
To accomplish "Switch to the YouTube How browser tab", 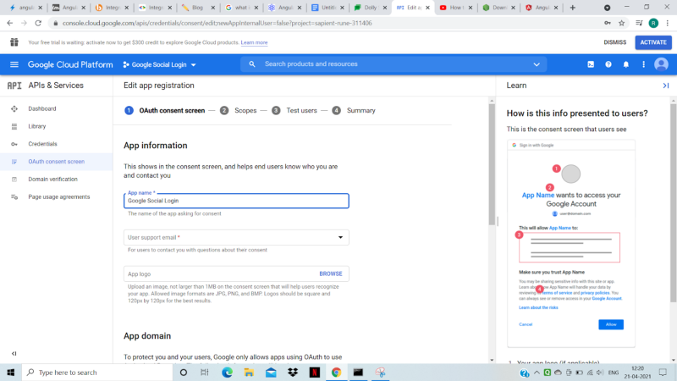I will point(455,8).
